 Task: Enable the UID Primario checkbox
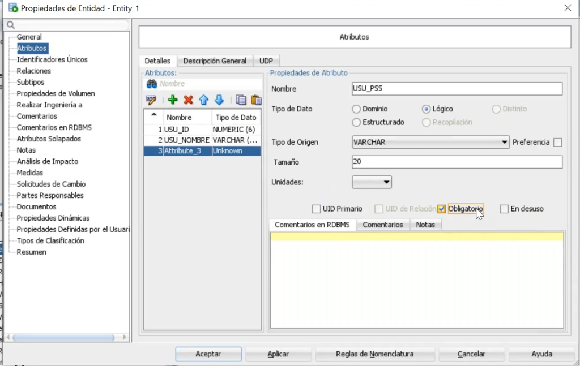coord(316,209)
